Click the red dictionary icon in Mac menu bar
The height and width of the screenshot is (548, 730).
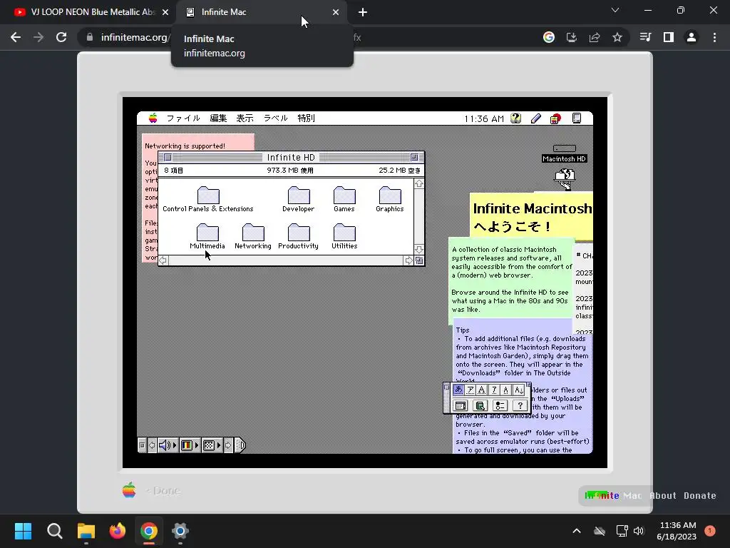(x=555, y=119)
